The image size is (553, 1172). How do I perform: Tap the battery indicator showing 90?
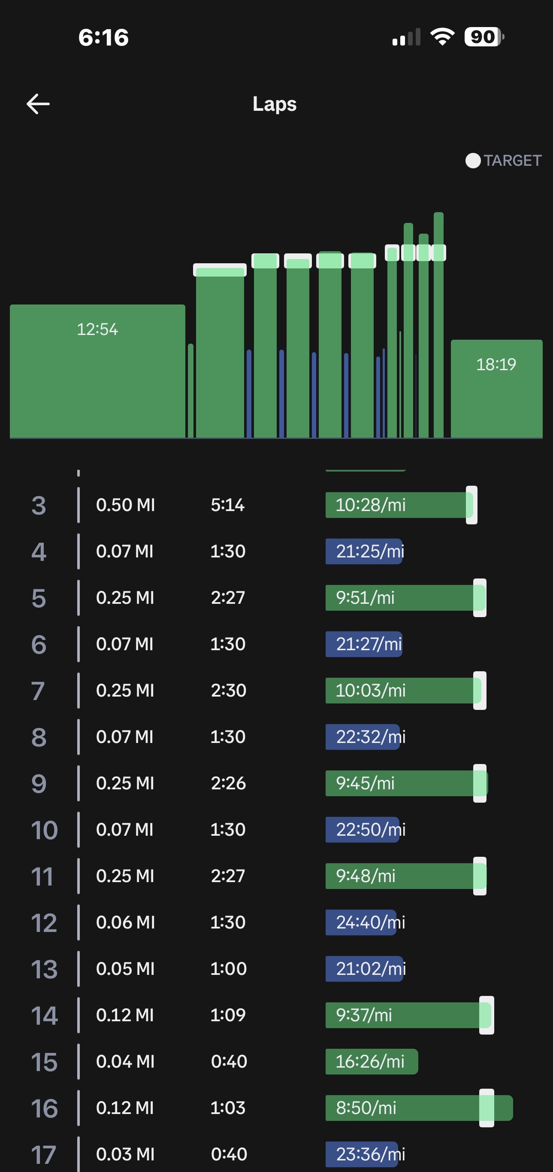(483, 37)
